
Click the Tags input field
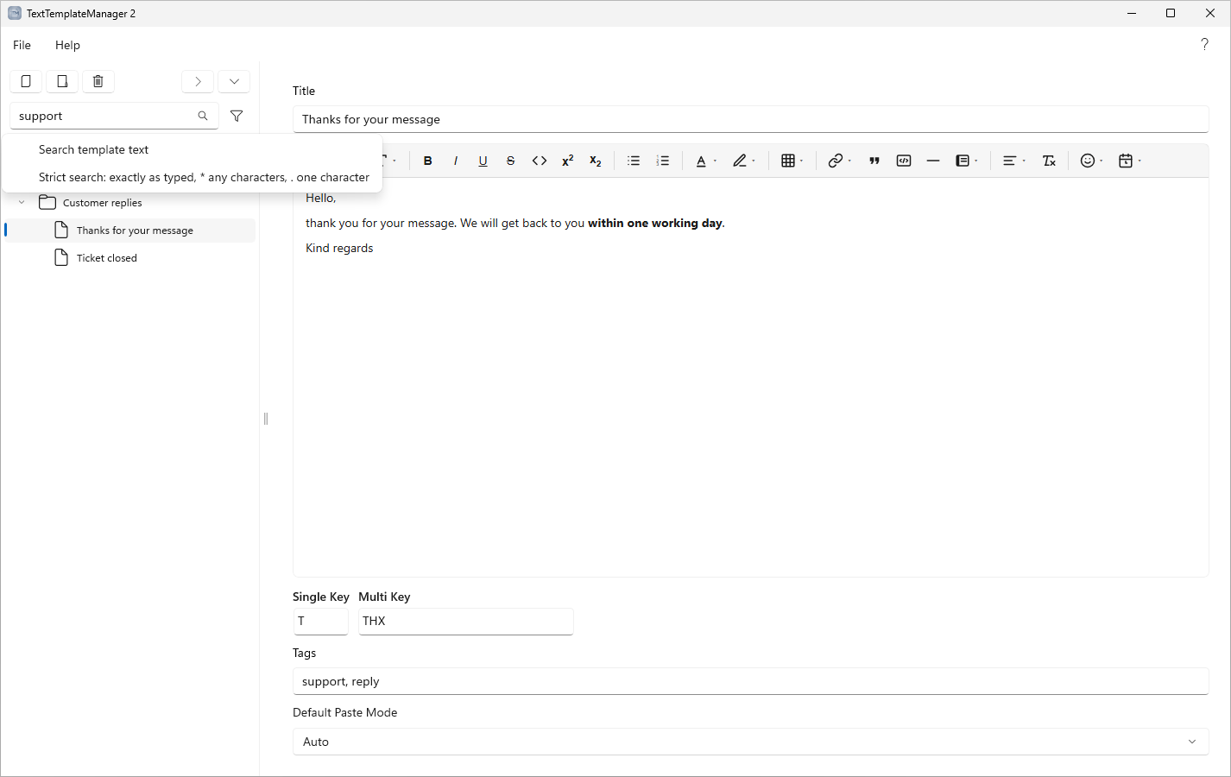[x=750, y=681]
